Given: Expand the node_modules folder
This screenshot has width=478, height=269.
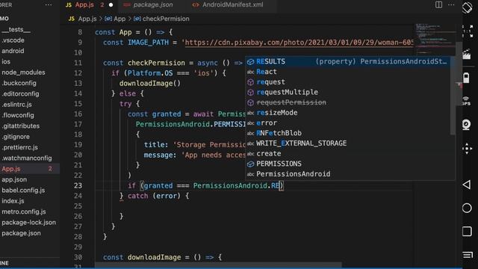Looking at the screenshot, I should [x=23, y=72].
